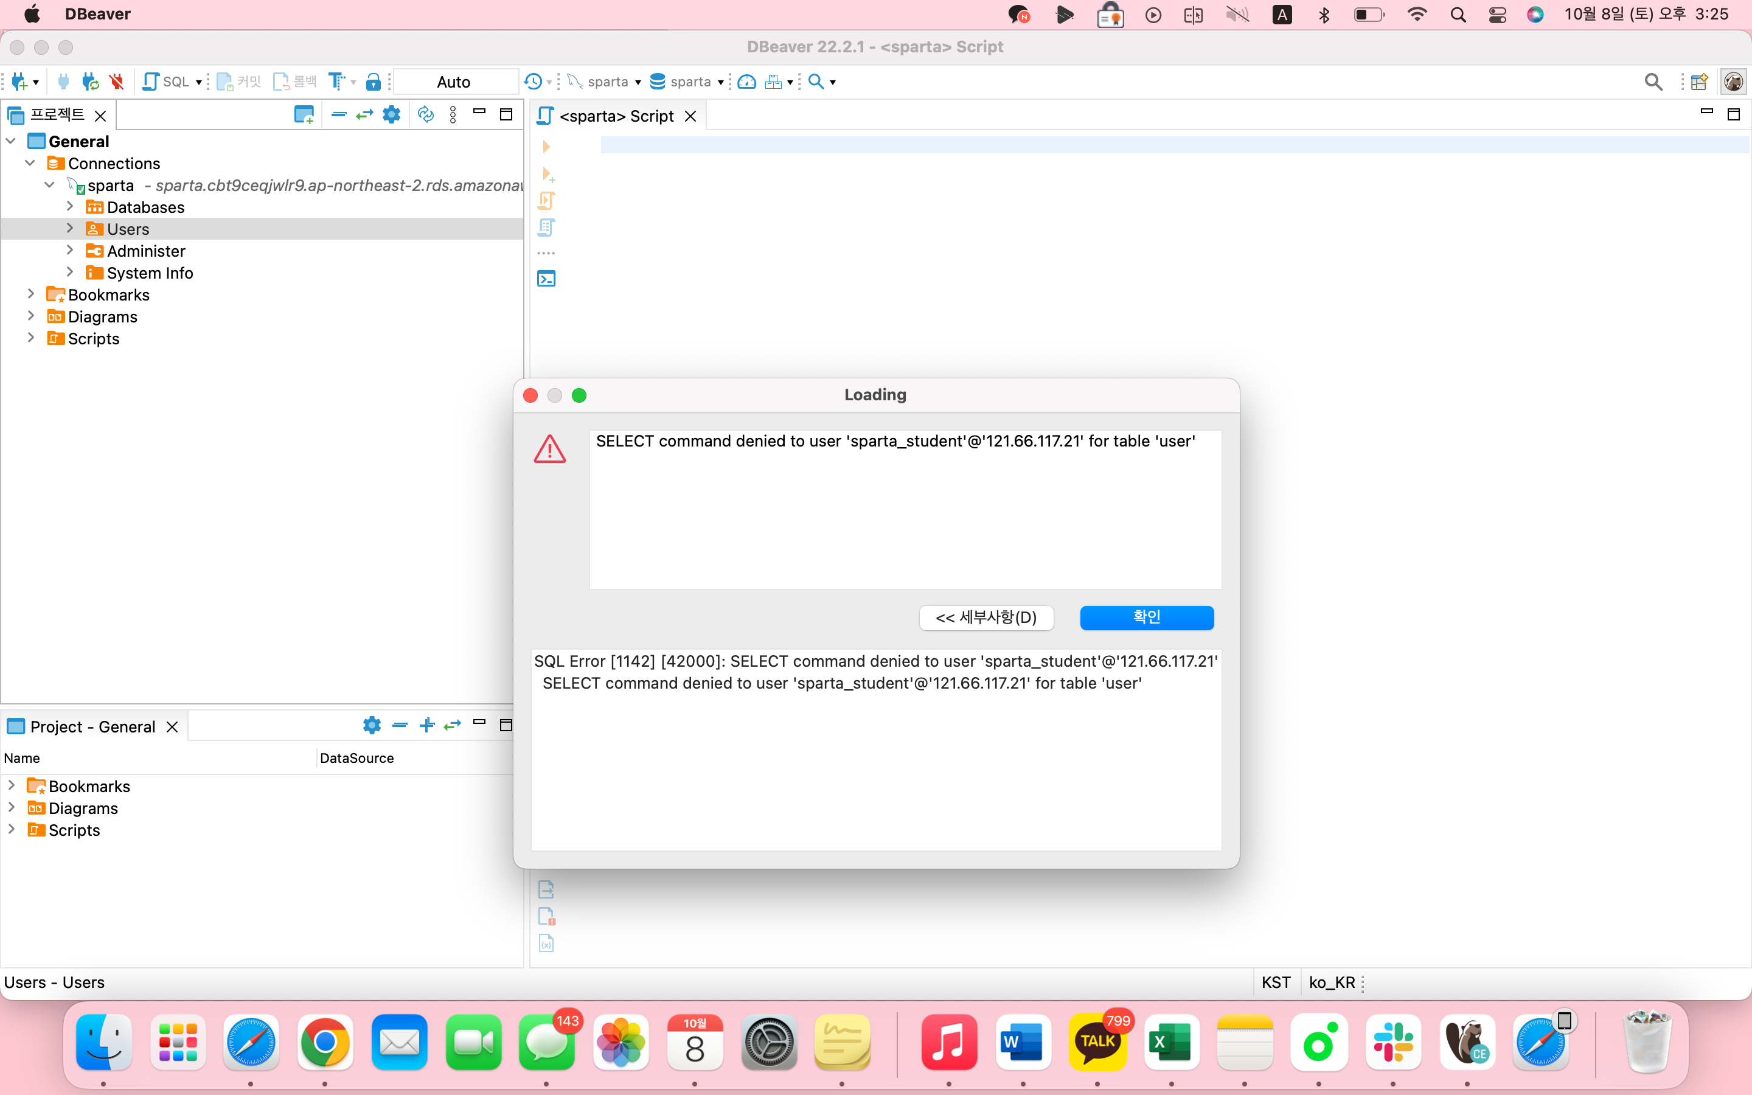Image resolution: width=1752 pixels, height=1095 pixels.
Task: Close the Project - General tab
Action: coord(172,726)
